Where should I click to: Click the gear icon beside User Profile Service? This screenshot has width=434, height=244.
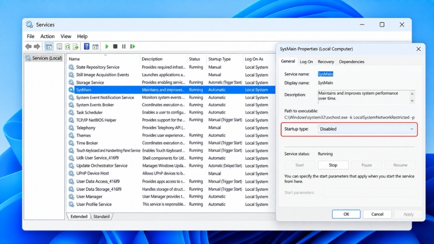72,204
